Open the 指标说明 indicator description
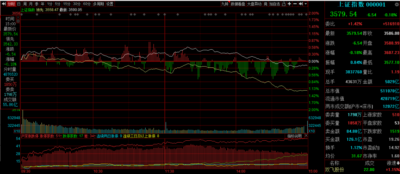Viewport: 400px width, 174px height. pyautogui.click(x=294, y=136)
